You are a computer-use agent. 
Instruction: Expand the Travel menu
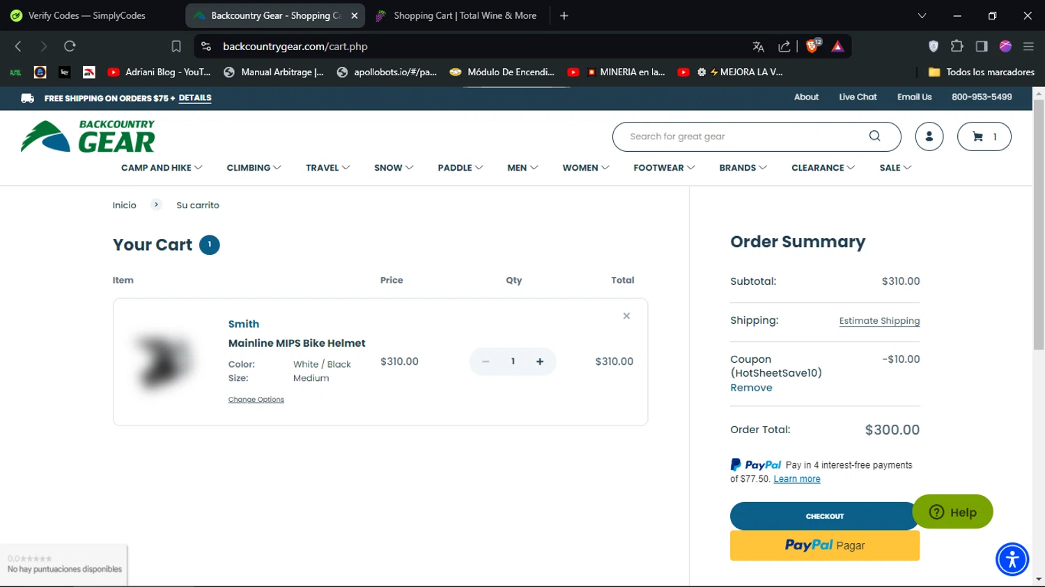pyautogui.click(x=327, y=168)
